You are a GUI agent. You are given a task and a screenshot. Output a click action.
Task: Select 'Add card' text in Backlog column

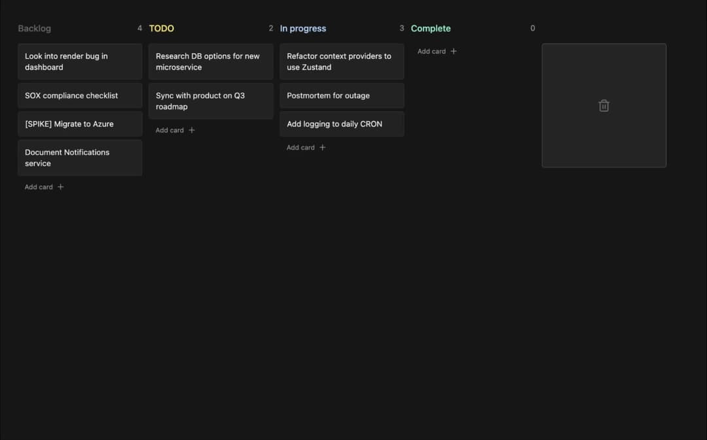click(x=39, y=186)
